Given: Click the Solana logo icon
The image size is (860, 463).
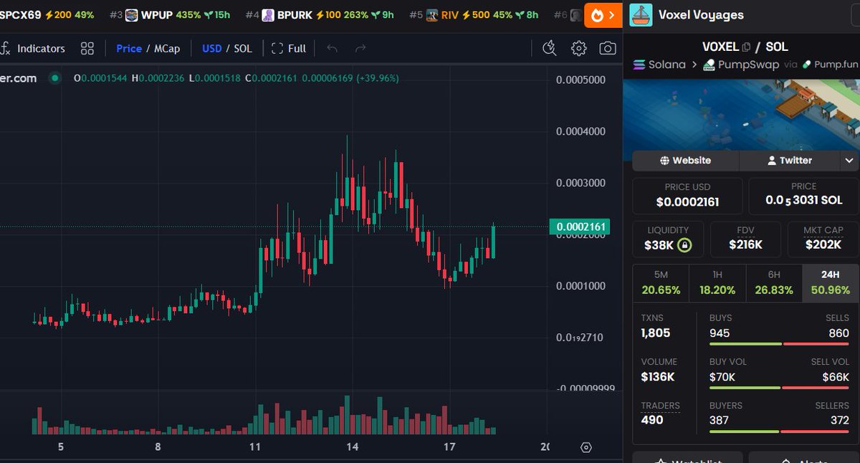Looking at the screenshot, I should click(x=639, y=65).
